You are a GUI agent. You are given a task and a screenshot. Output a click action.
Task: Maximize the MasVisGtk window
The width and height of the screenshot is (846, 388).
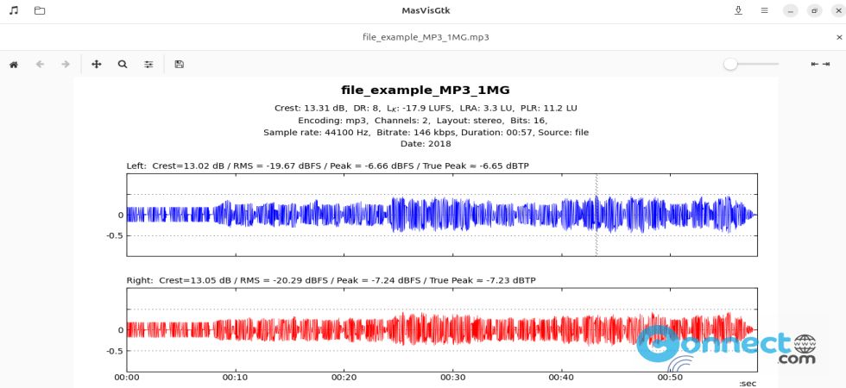(x=815, y=10)
